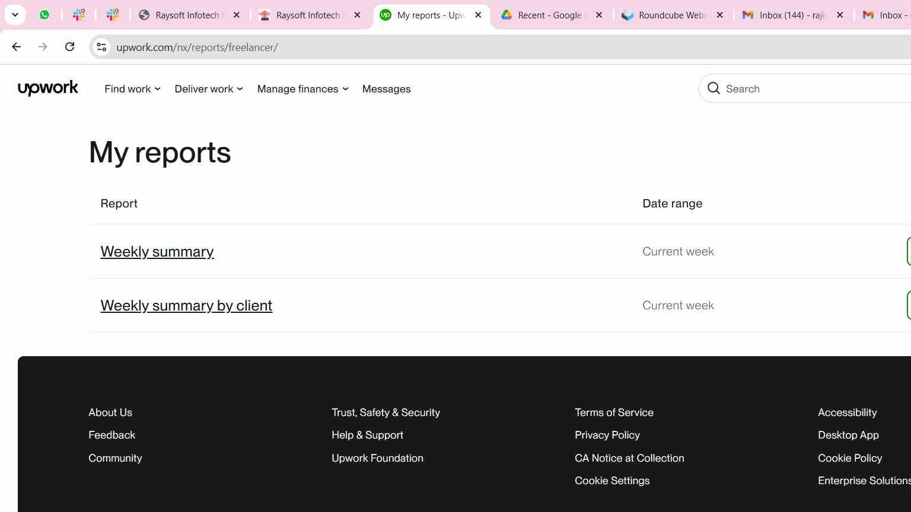Expand the Find work dropdown
This screenshot has width=911, height=512.
point(132,89)
